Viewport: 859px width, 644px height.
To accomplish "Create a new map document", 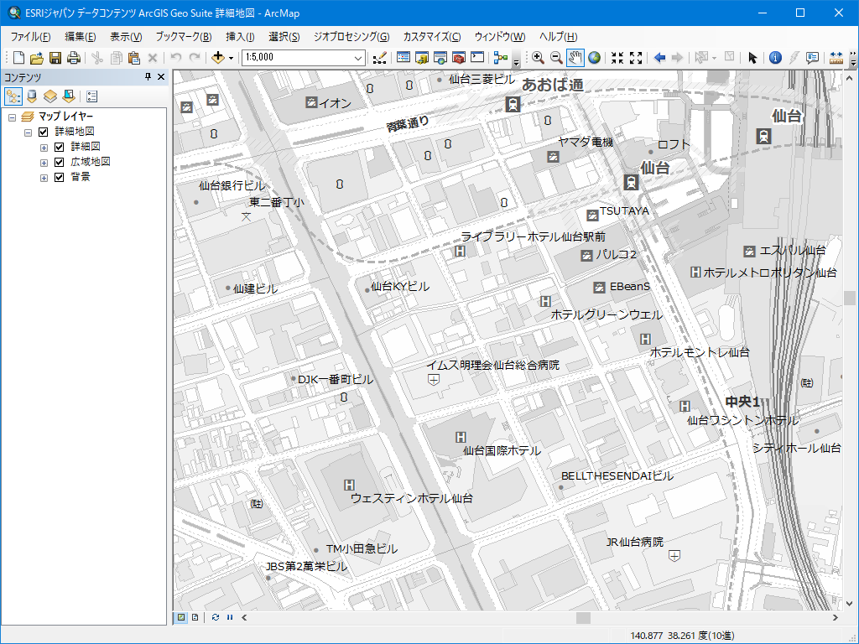I will (18, 58).
